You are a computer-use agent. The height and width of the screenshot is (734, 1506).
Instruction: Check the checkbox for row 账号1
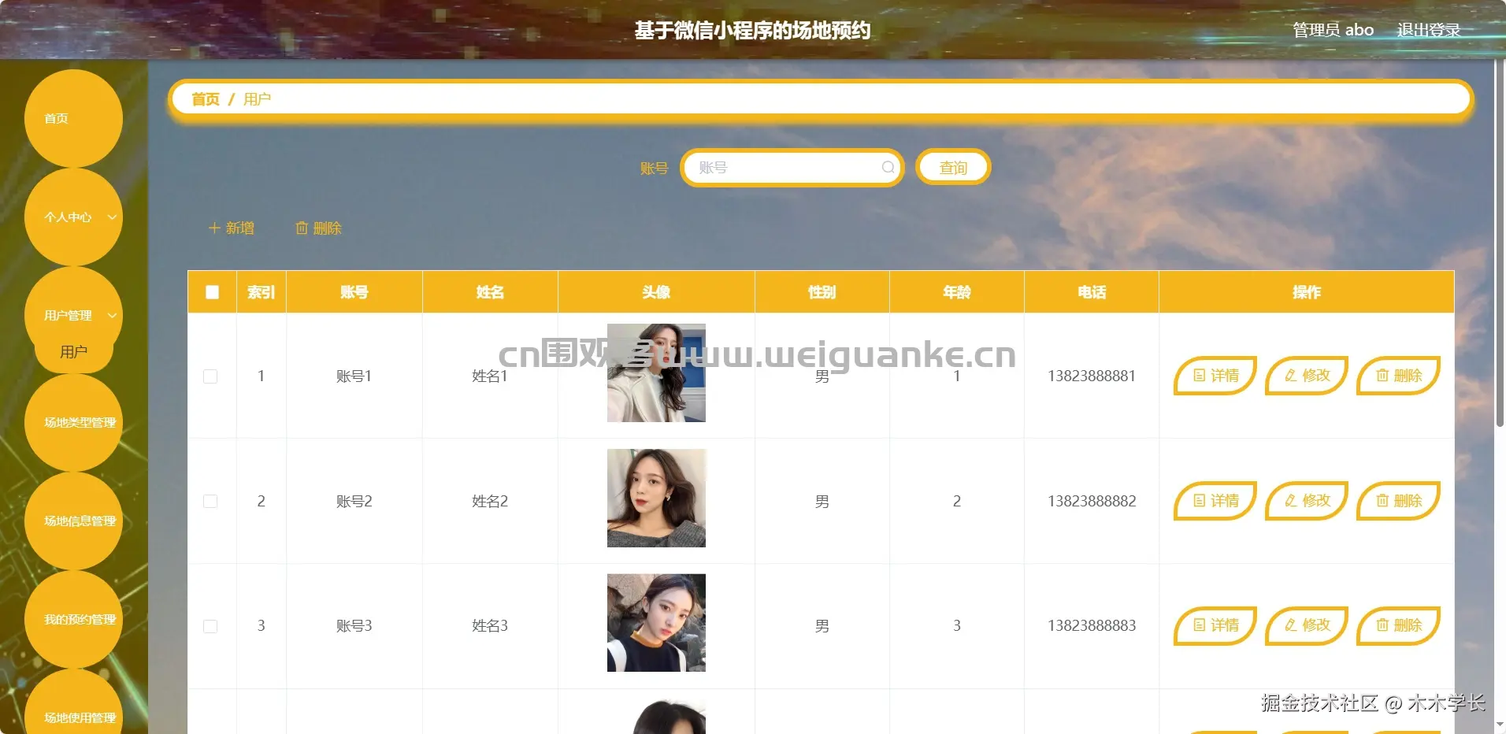pos(210,376)
